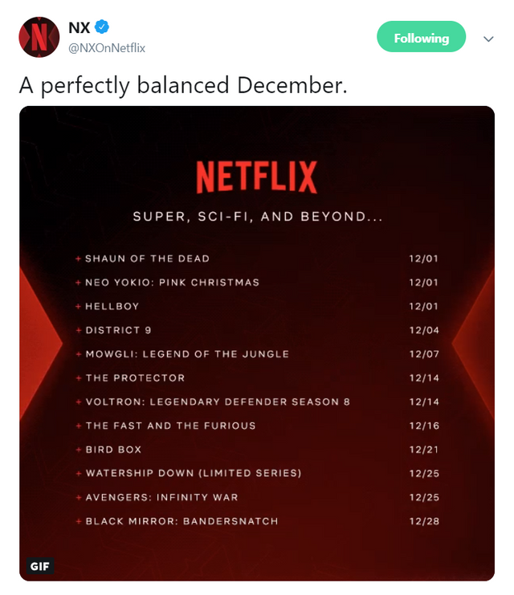The height and width of the screenshot is (595, 514).
Task: Click the plus icon beside Shaun of the Dead
Action: click(x=78, y=259)
